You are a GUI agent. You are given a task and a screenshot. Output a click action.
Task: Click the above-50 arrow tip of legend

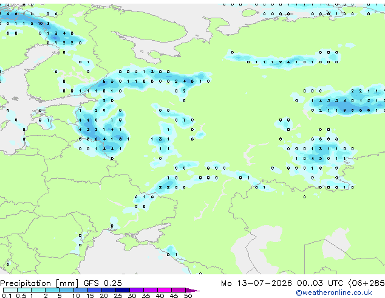[192, 290]
